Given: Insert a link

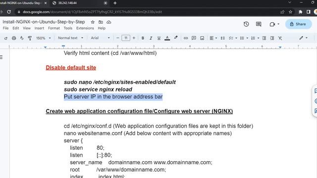Looking at the screenshot, I should pos(186,38).
